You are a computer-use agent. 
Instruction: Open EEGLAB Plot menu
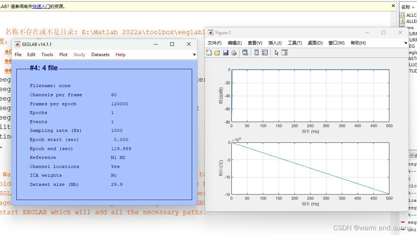63,55
